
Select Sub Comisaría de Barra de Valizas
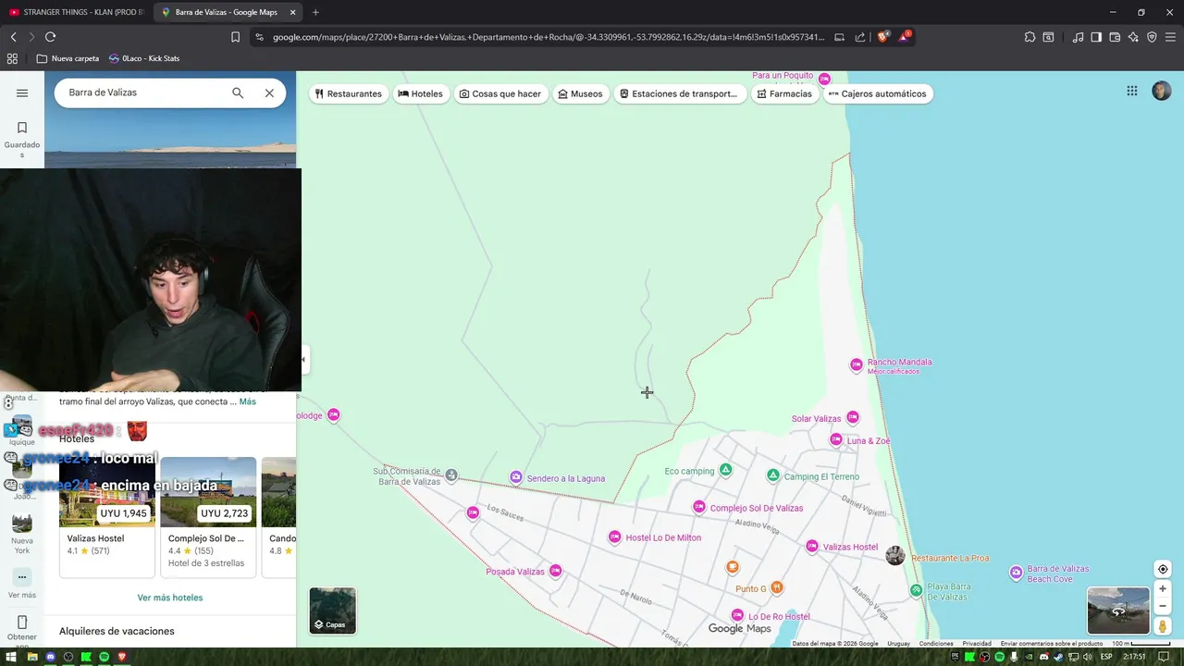451,475
